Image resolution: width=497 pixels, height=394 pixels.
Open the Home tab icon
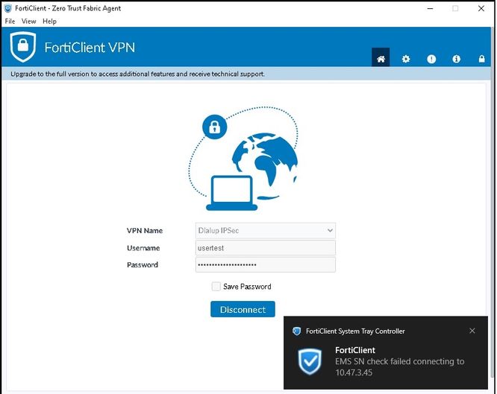click(x=381, y=59)
